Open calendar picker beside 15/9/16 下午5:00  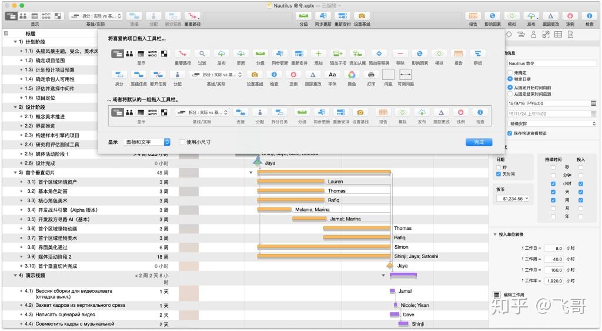pos(593,103)
